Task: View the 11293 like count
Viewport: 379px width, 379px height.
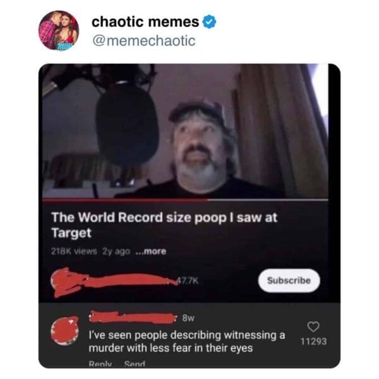Action: pyautogui.click(x=313, y=341)
